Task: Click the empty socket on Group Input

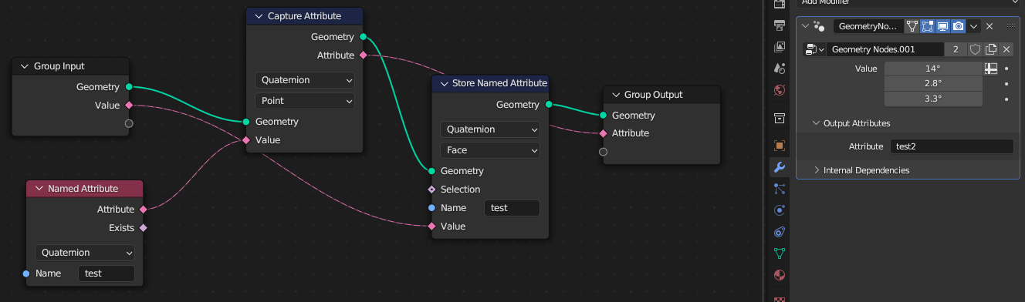Action: tap(129, 123)
